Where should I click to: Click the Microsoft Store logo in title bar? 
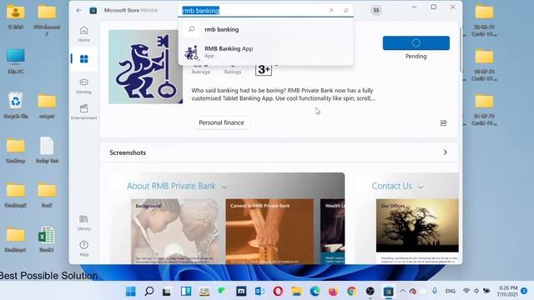(x=93, y=11)
